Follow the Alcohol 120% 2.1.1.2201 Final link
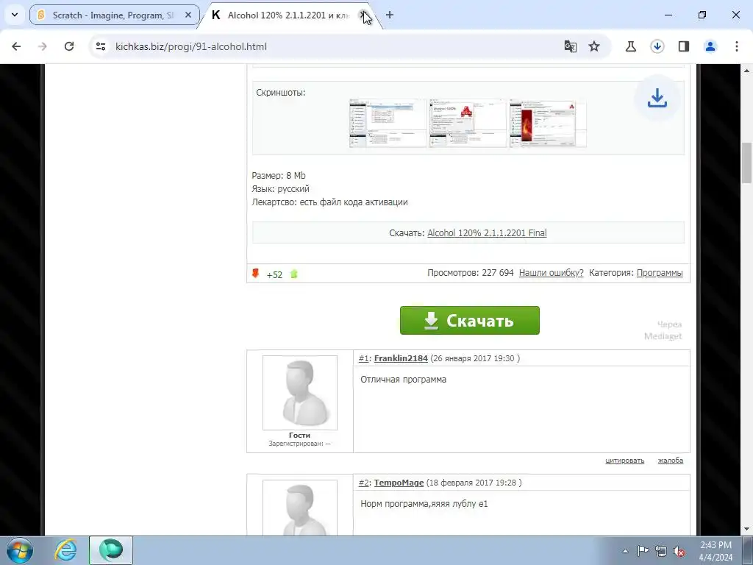Screen dimensions: 753x565 pyautogui.click(x=487, y=233)
